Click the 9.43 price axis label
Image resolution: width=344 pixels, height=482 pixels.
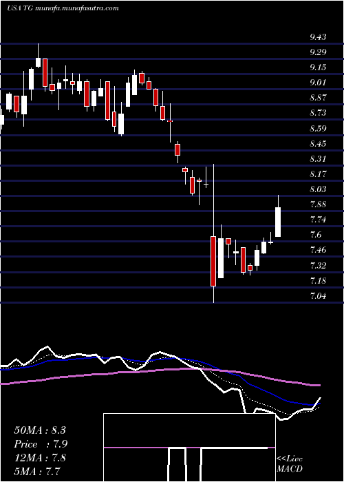(x=318, y=37)
